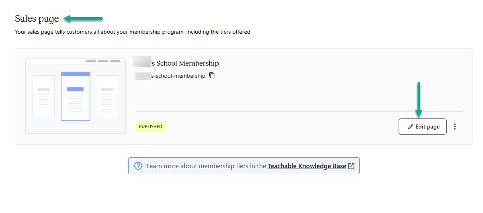Open the Edit page button

point(422,127)
